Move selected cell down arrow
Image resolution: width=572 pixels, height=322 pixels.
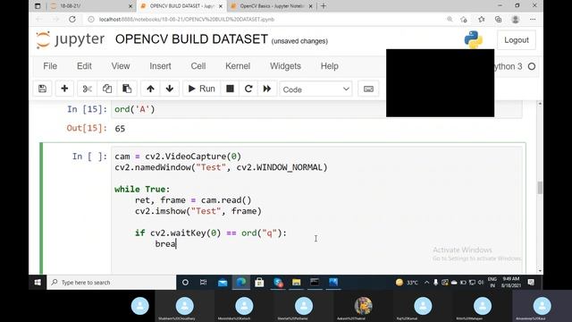coord(170,89)
